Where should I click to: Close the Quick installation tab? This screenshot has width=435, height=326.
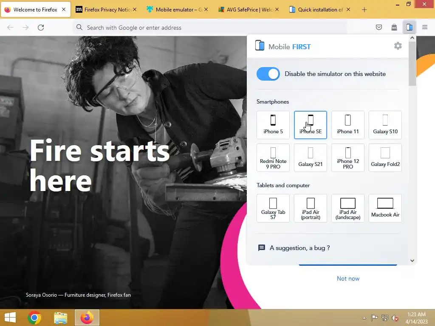coord(348,9)
